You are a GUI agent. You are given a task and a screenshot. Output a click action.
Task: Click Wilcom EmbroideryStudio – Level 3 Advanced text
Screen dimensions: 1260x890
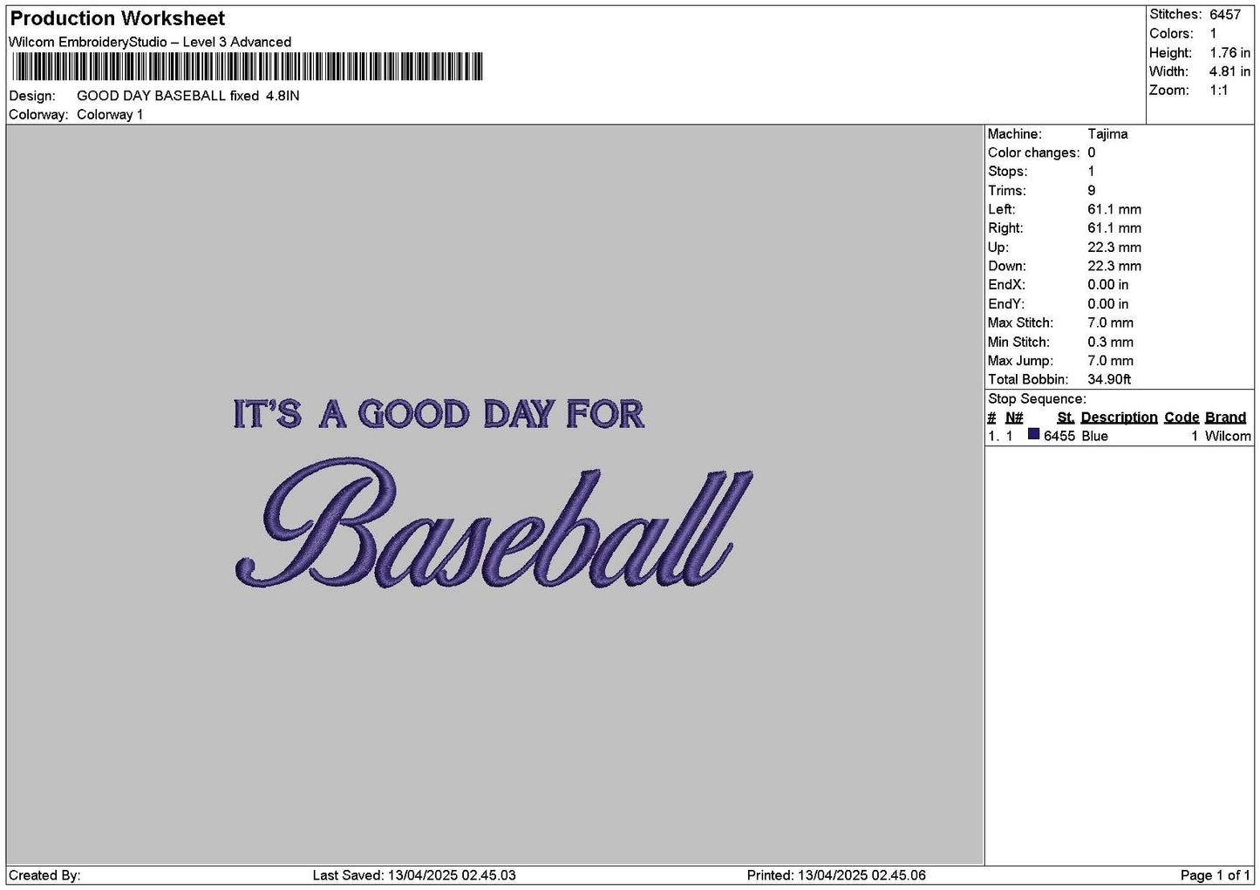(x=150, y=42)
